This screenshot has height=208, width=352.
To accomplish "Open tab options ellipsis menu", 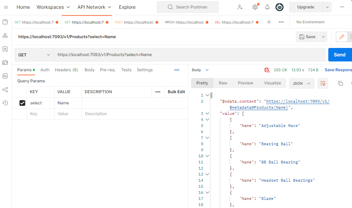I will tap(281, 22).
